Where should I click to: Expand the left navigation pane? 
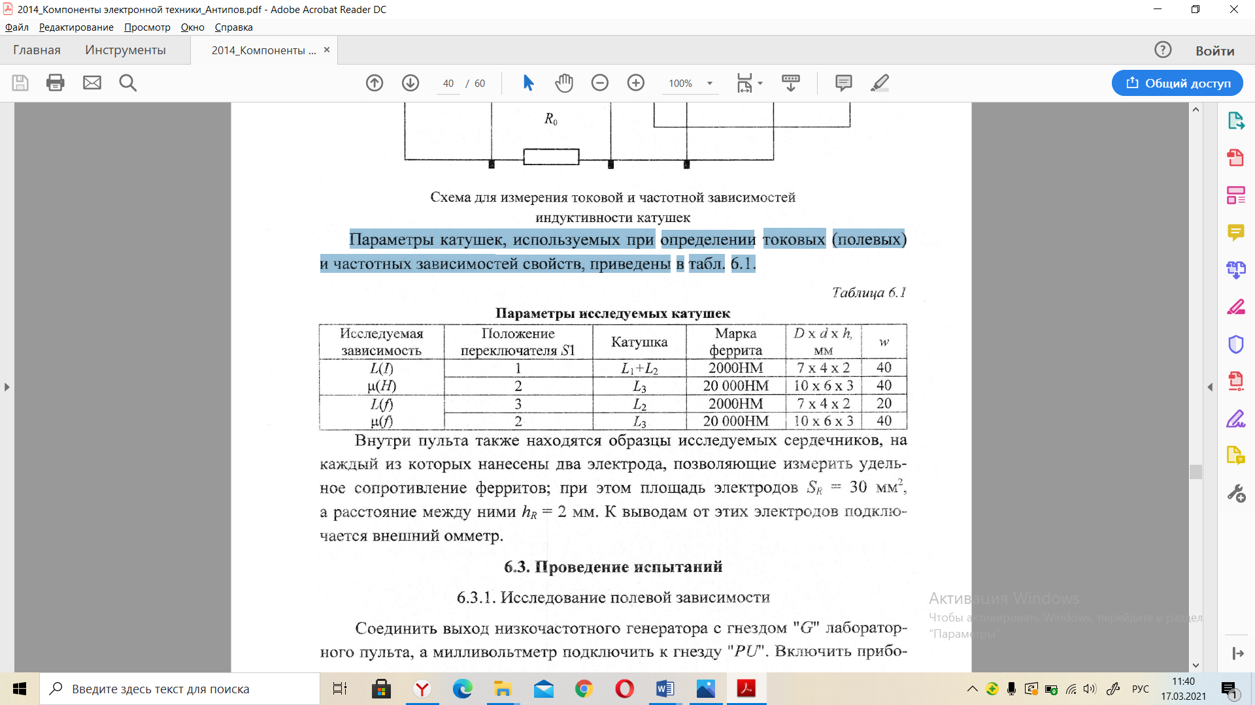point(7,387)
